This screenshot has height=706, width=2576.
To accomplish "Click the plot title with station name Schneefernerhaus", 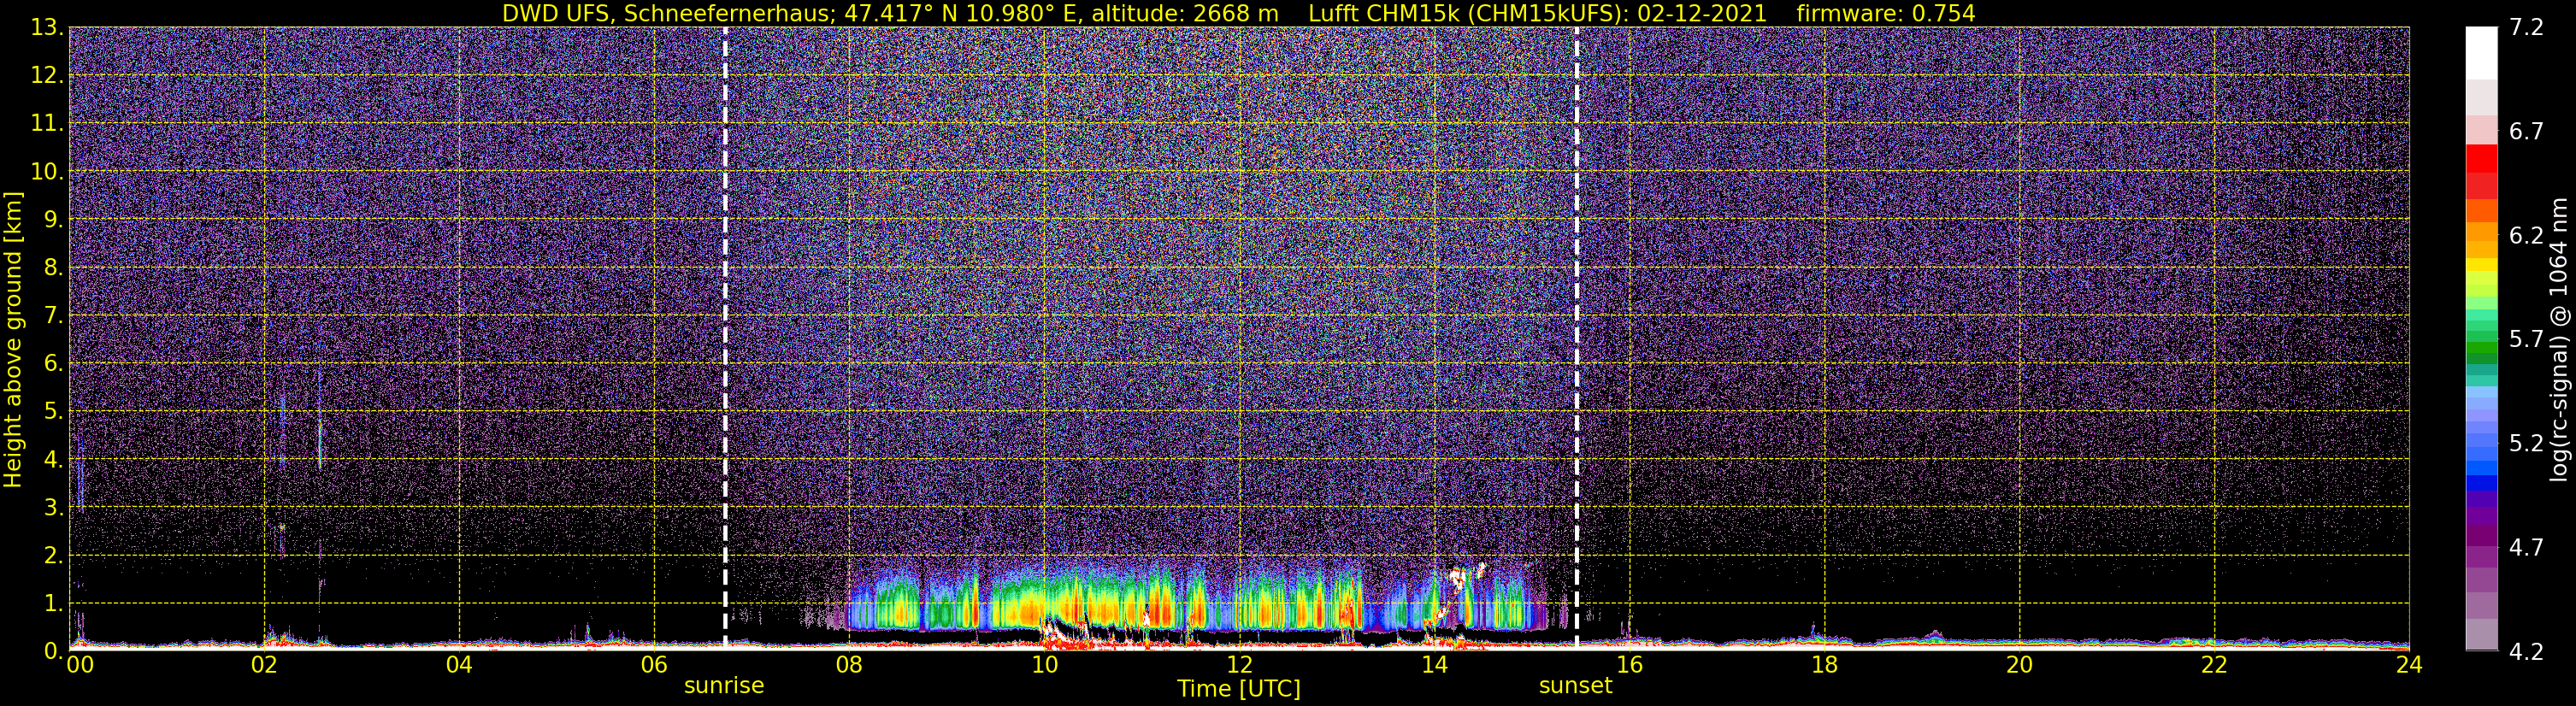I will (1238, 13).
